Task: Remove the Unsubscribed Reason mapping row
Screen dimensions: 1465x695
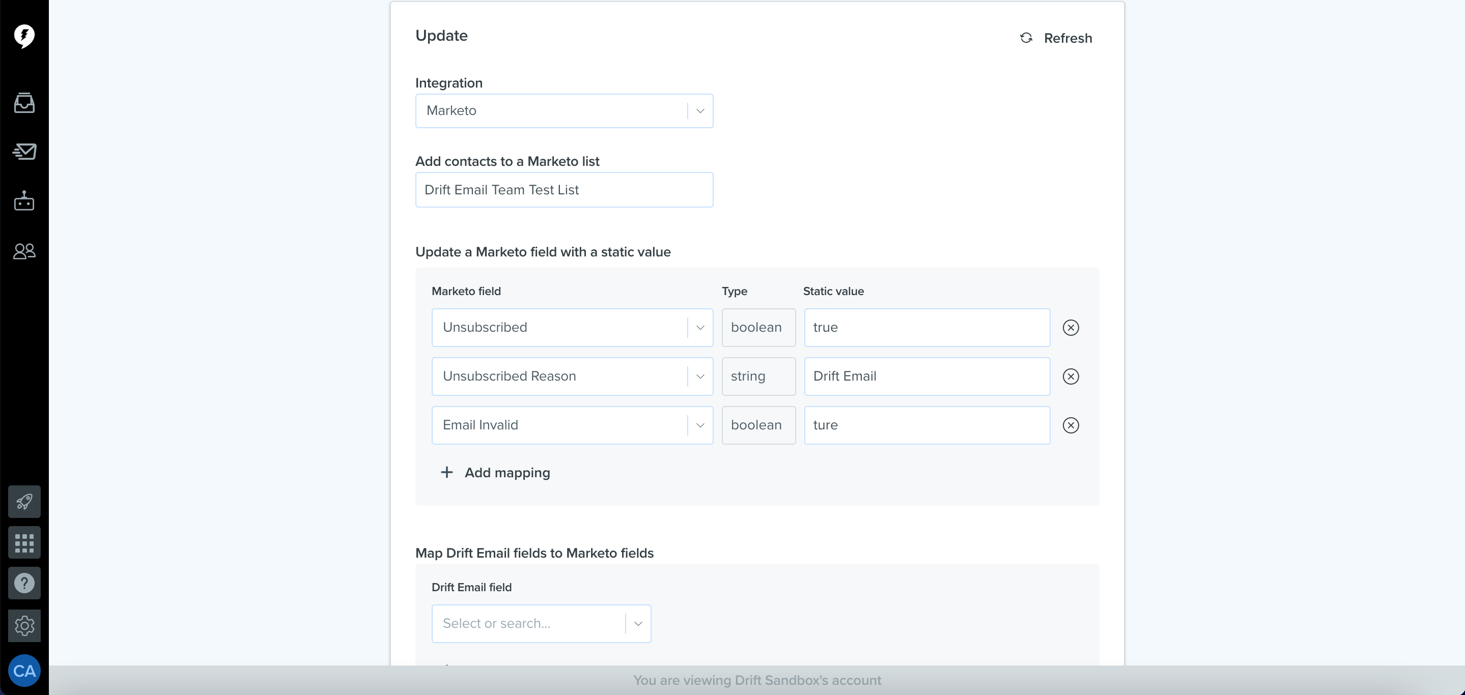Action: 1070,376
